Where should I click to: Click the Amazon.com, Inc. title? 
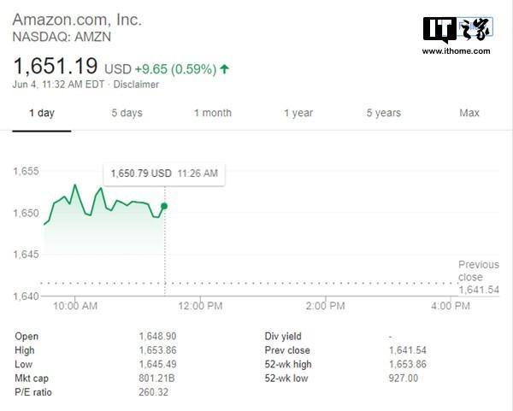point(77,20)
